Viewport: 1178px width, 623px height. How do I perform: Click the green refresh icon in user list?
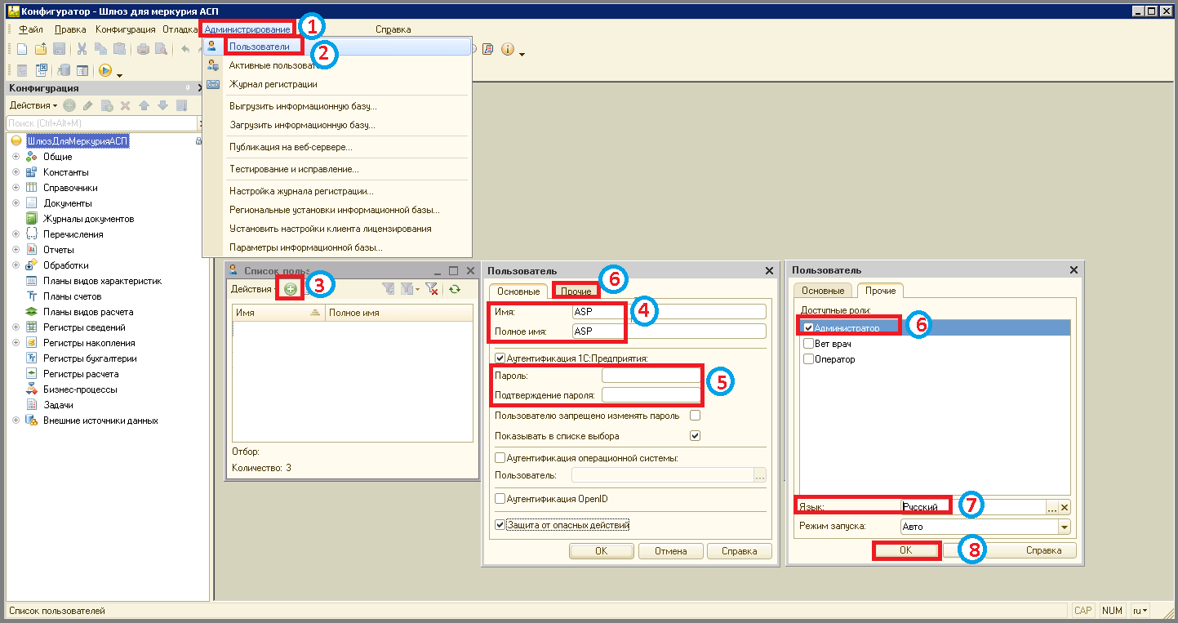(x=455, y=289)
